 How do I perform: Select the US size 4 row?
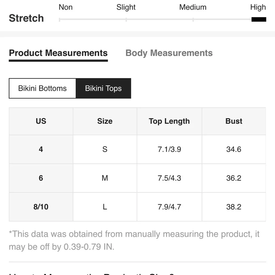click(x=41, y=149)
